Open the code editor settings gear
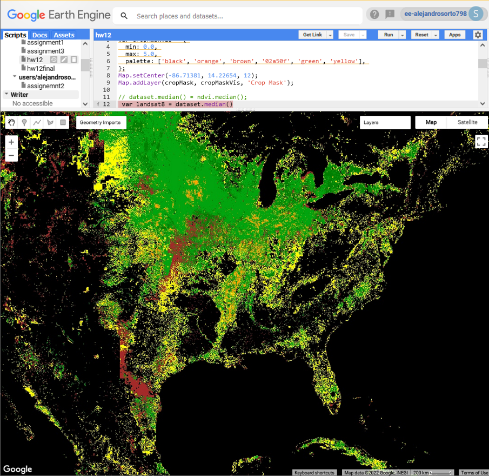The height and width of the screenshot is (476, 489). [x=478, y=35]
